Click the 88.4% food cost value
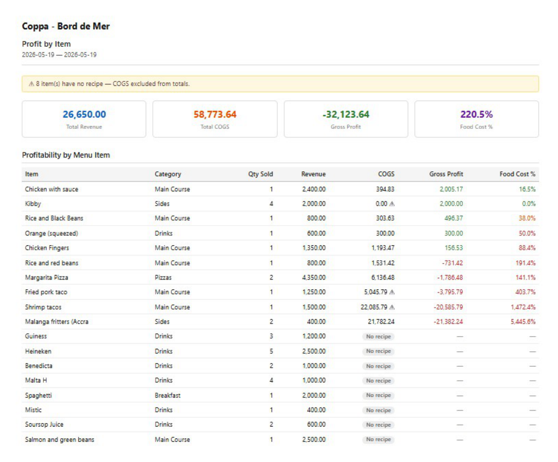The image size is (558, 462). [527, 248]
